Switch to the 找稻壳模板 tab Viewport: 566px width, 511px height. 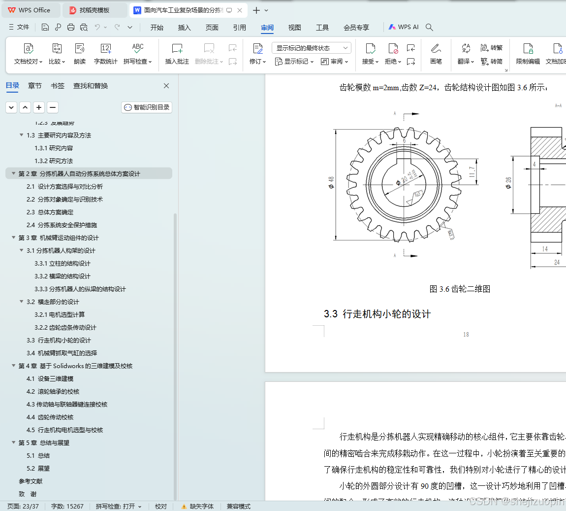(94, 10)
